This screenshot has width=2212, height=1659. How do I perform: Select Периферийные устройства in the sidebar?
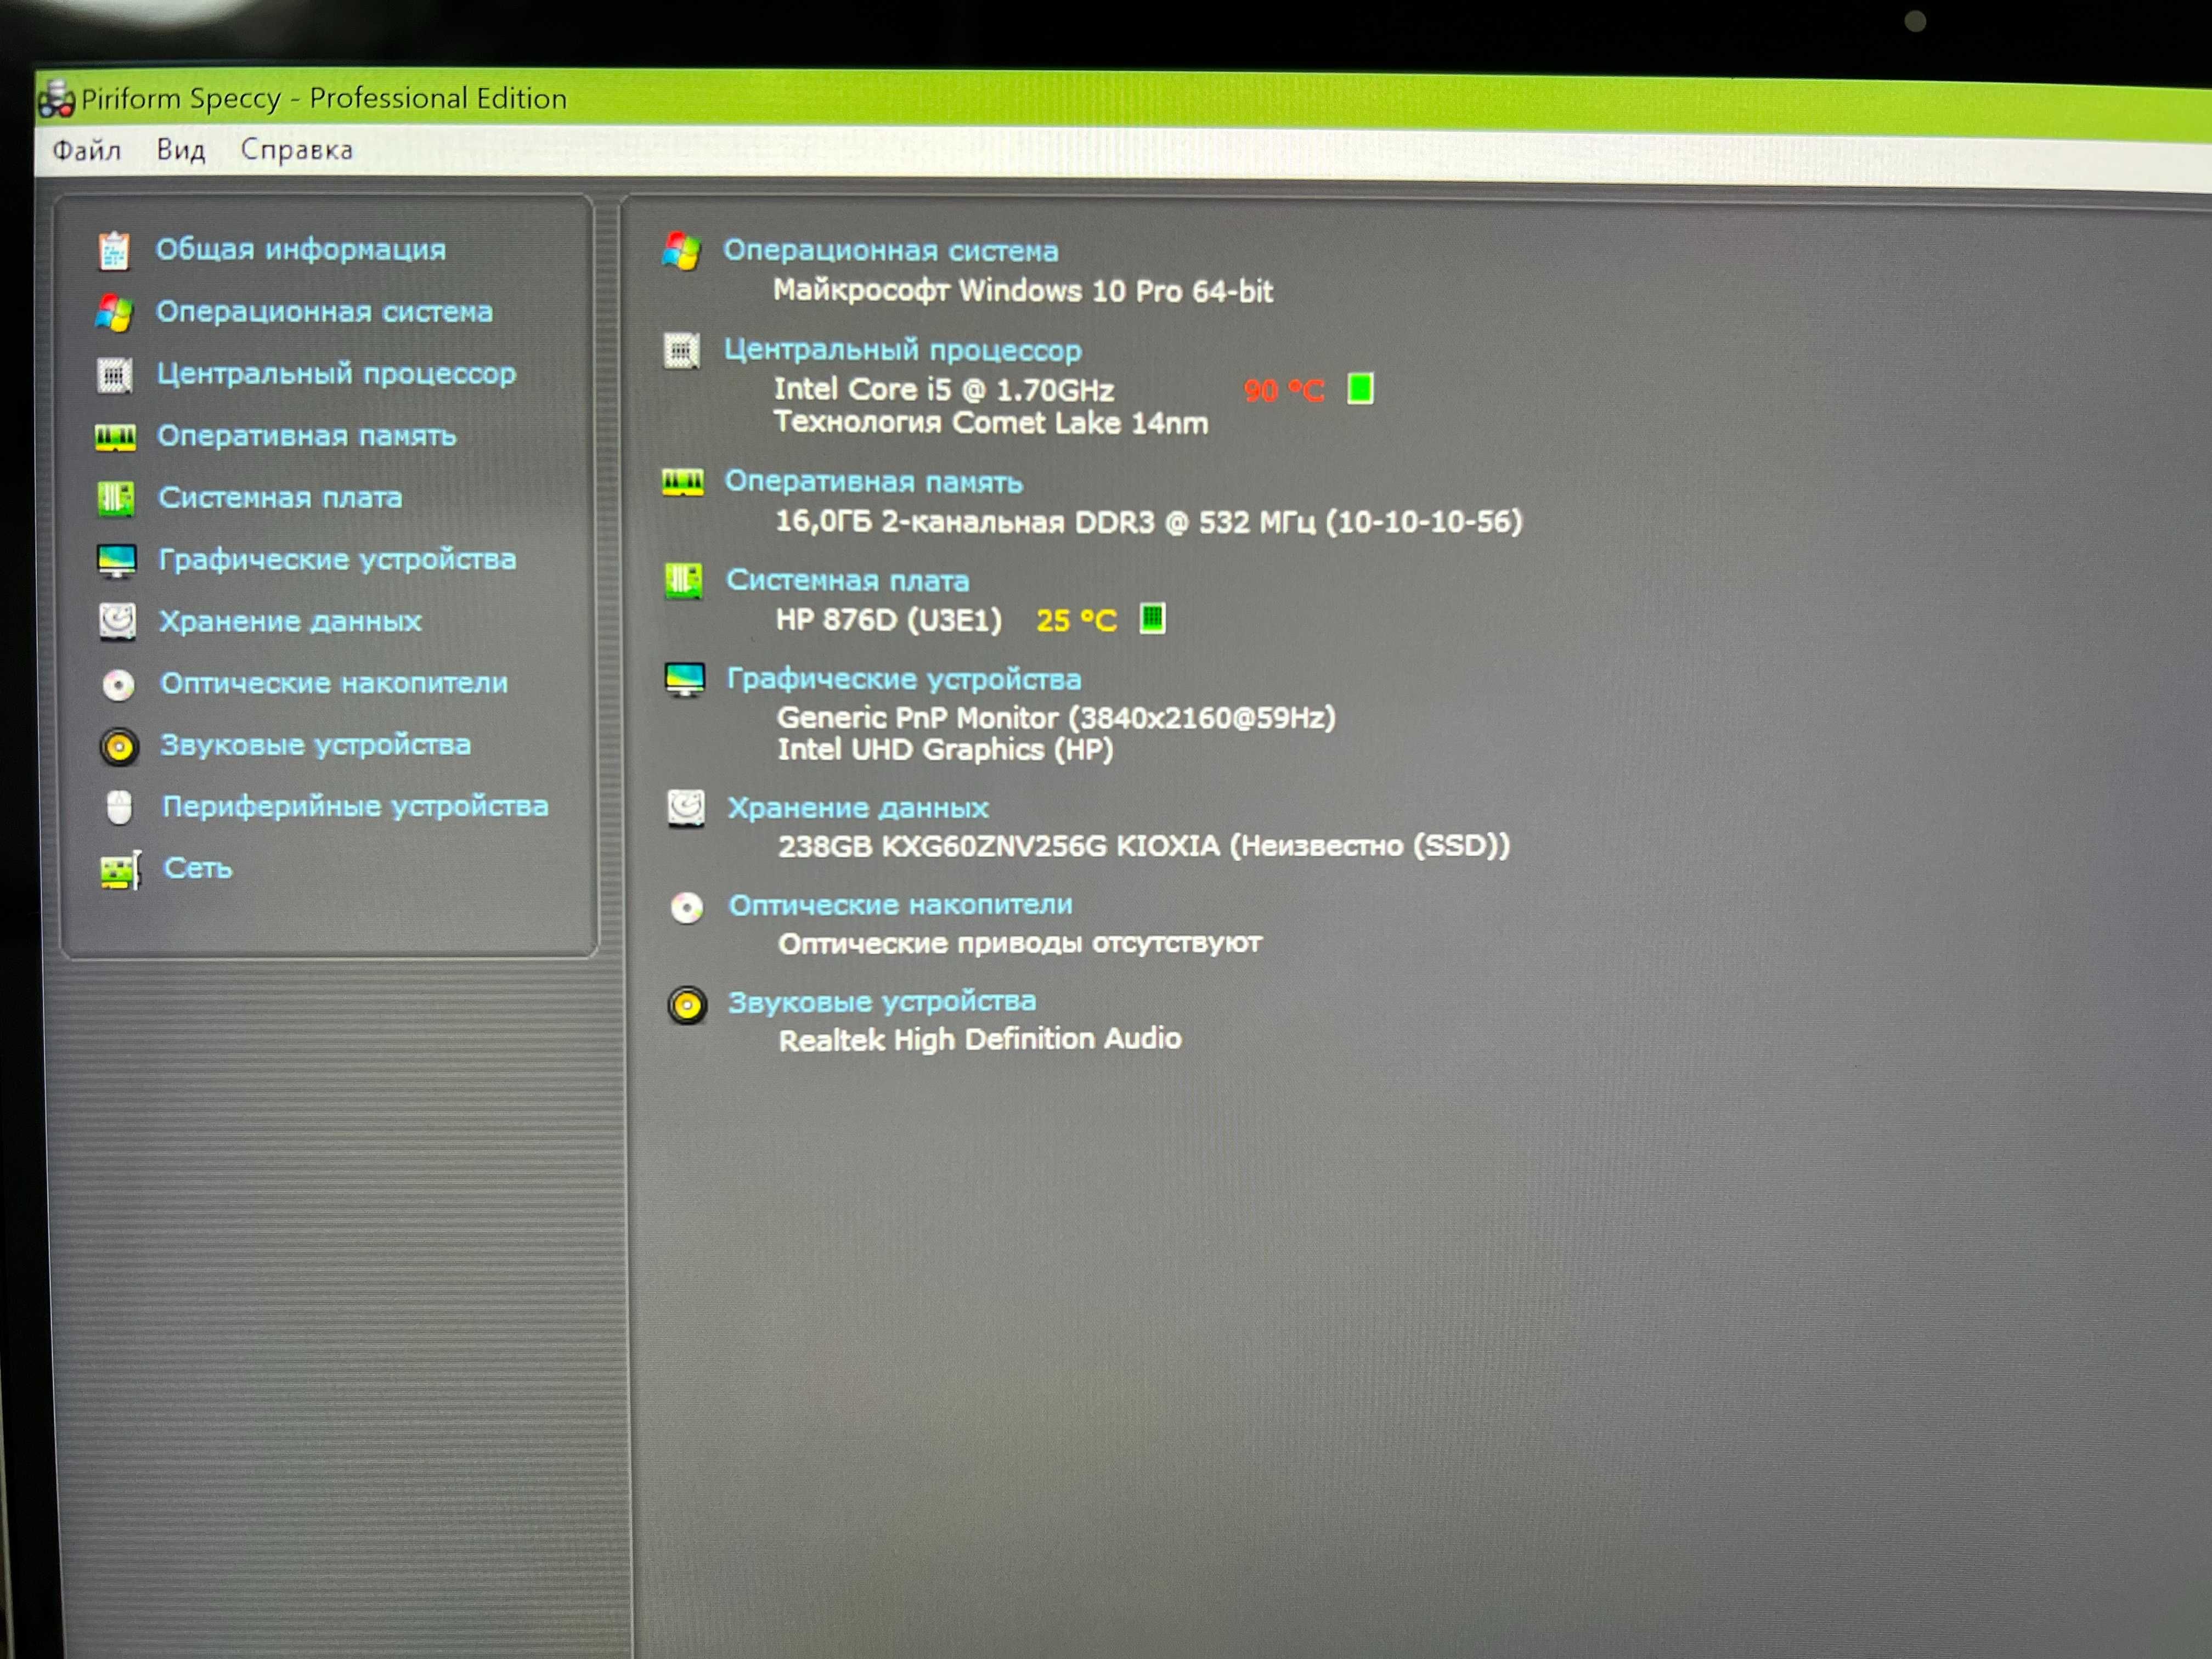355,806
